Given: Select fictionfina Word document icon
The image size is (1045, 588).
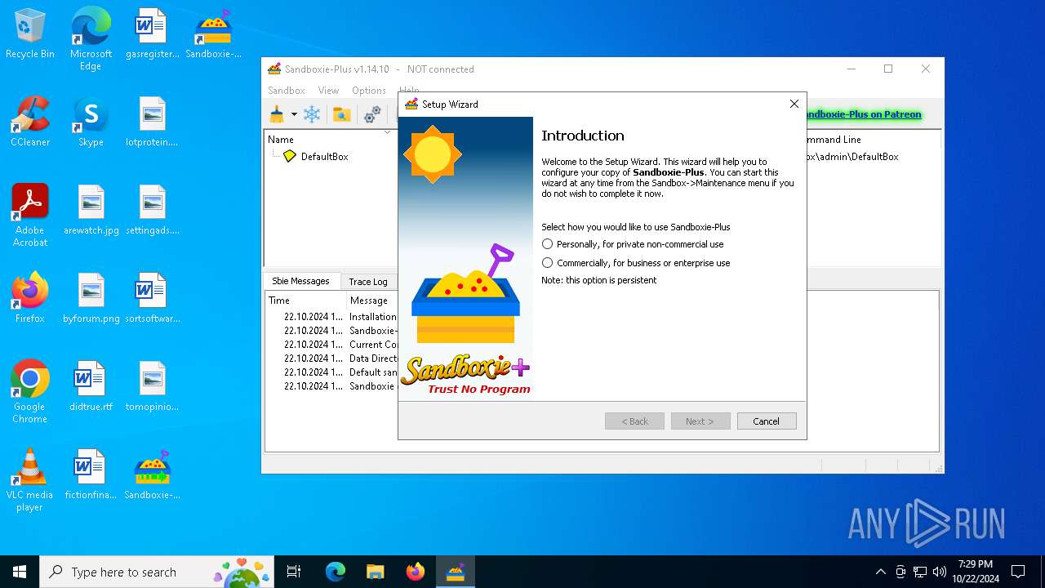Looking at the screenshot, I should coord(91,475).
